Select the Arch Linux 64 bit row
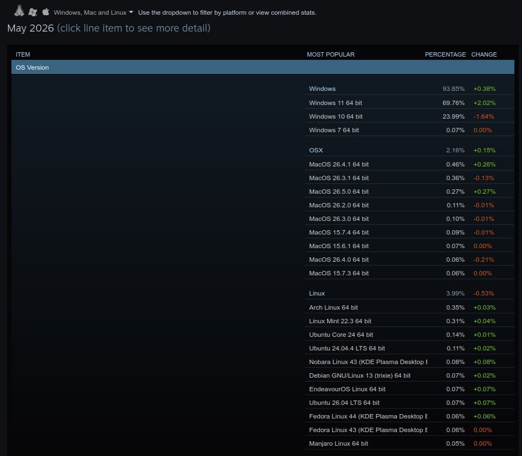This screenshot has height=456, width=522. 409,307
